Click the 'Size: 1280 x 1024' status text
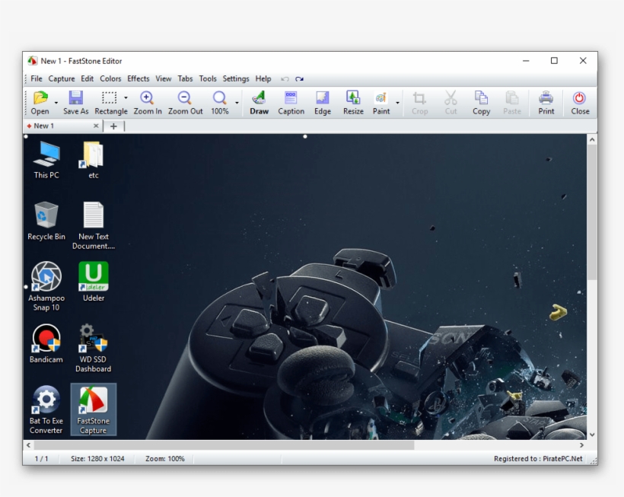Image resolution: width=624 pixels, height=497 pixels. [97, 459]
